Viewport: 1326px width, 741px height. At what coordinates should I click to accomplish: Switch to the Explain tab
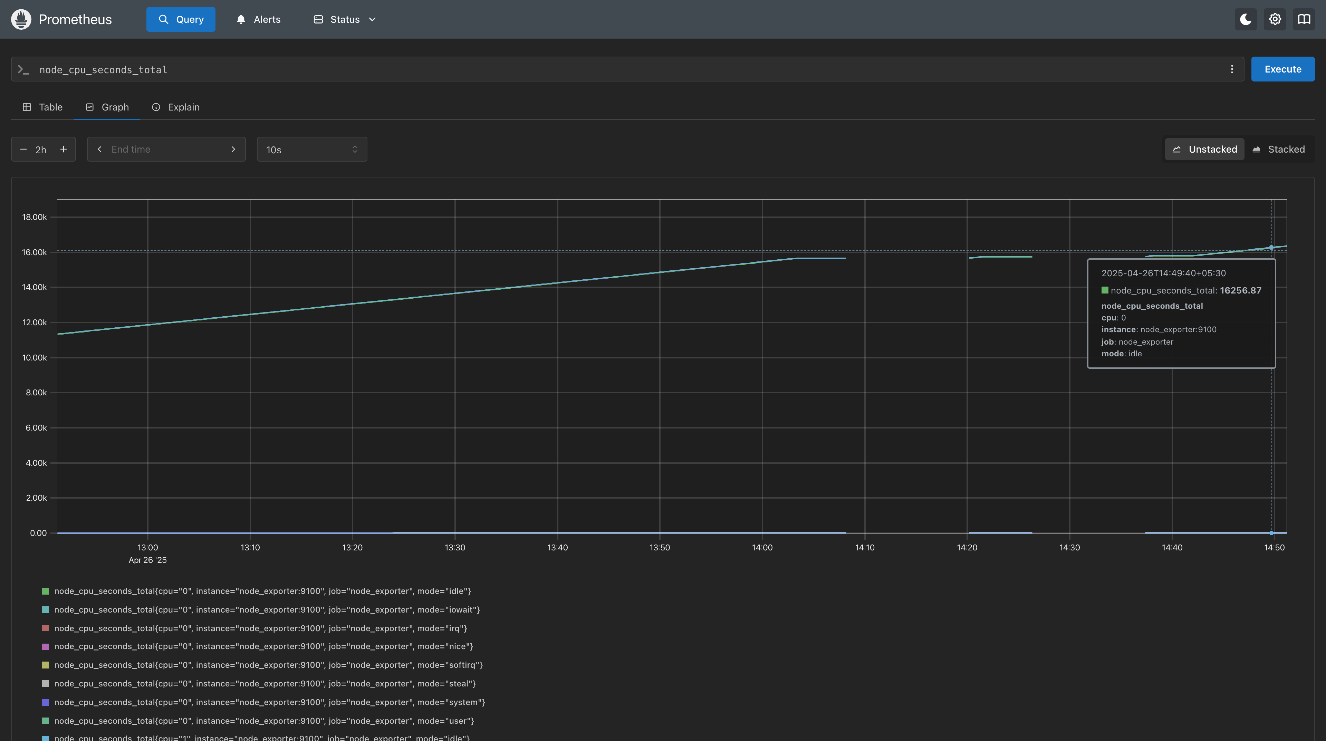175,107
